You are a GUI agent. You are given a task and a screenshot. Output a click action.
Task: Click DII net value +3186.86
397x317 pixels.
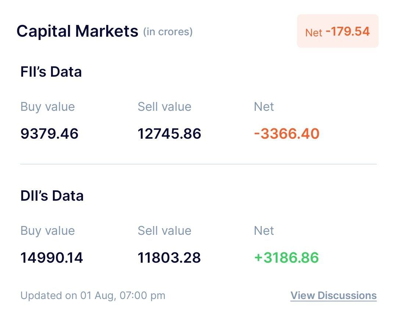pos(286,258)
